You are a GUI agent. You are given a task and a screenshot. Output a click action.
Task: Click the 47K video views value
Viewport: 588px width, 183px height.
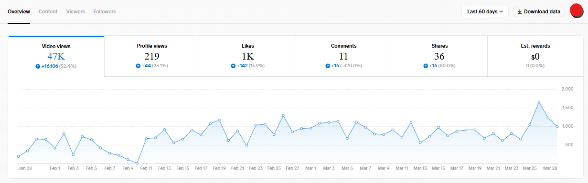coord(56,56)
